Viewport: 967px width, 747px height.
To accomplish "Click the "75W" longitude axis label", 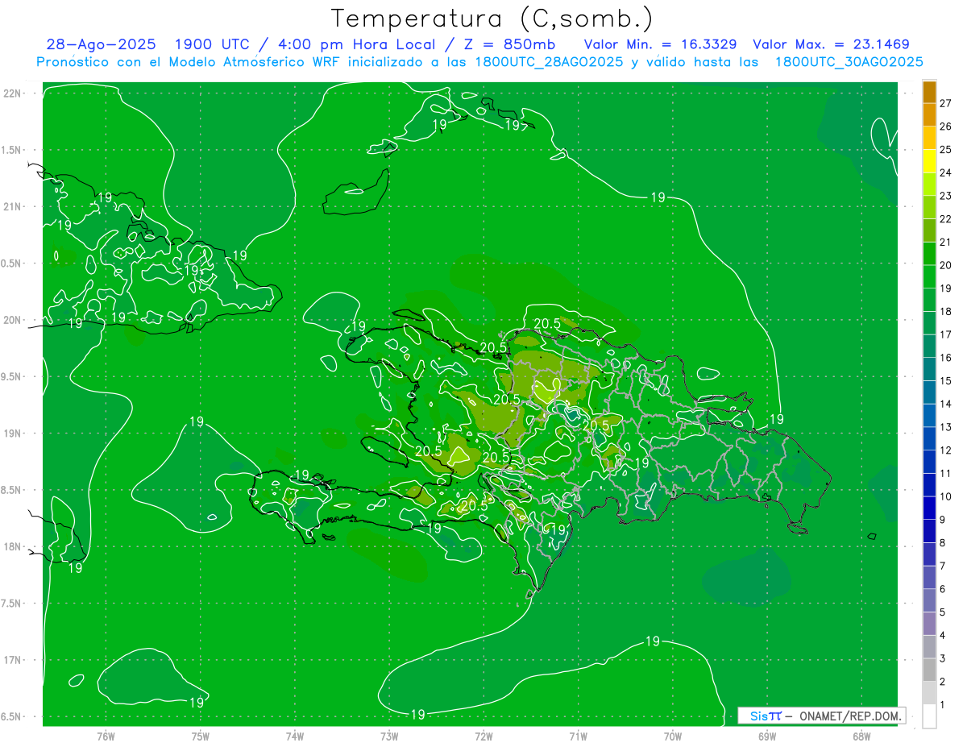I will coord(200,736).
